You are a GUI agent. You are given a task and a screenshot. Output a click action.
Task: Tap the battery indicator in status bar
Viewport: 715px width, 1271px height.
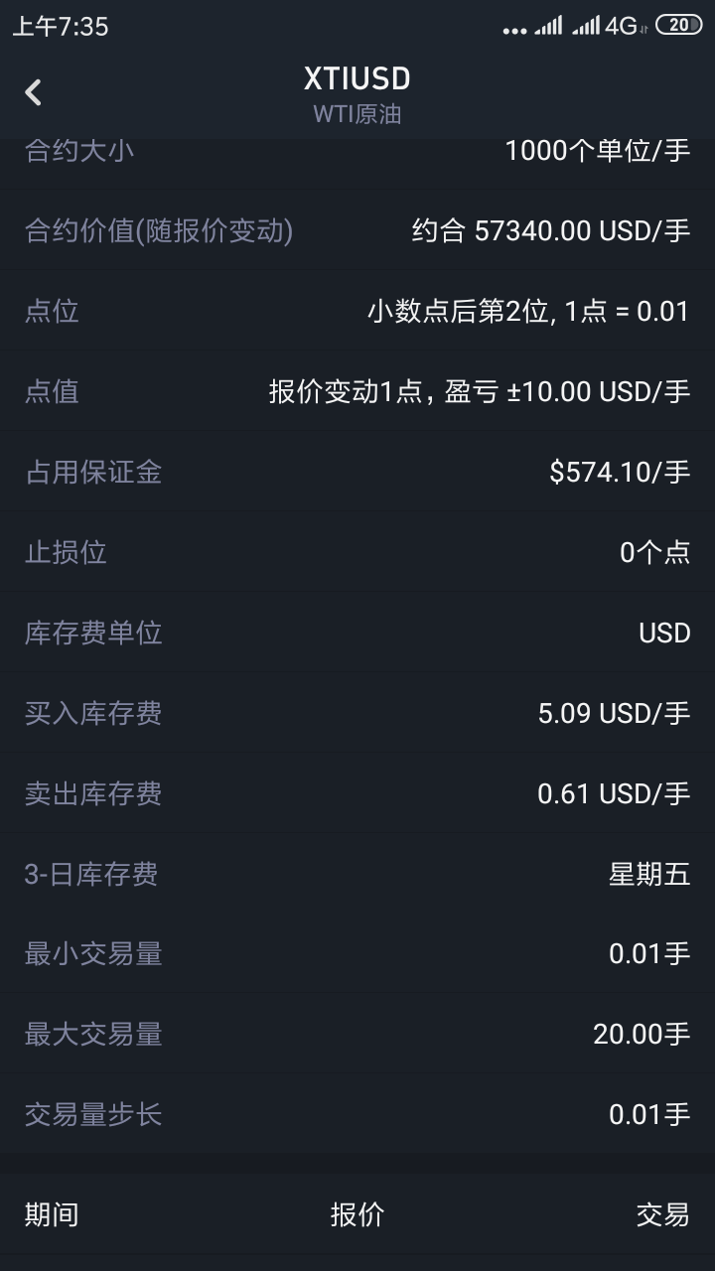(x=679, y=26)
